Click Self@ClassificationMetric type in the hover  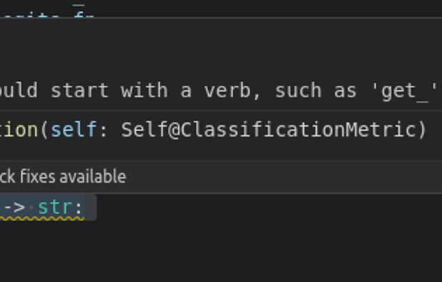pos(268,130)
